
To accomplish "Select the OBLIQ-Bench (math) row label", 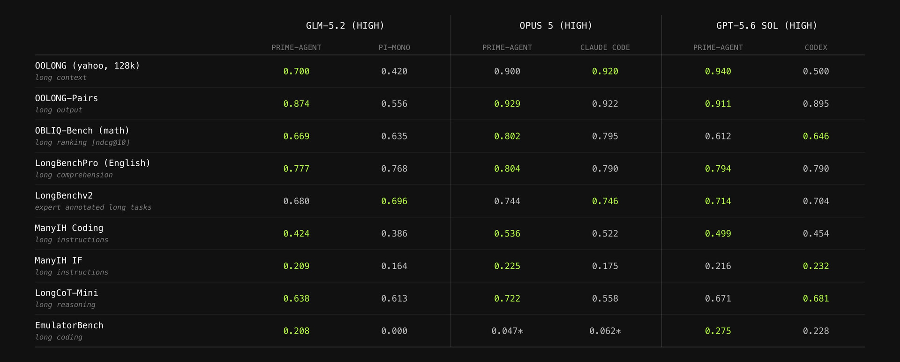I will click(x=82, y=131).
